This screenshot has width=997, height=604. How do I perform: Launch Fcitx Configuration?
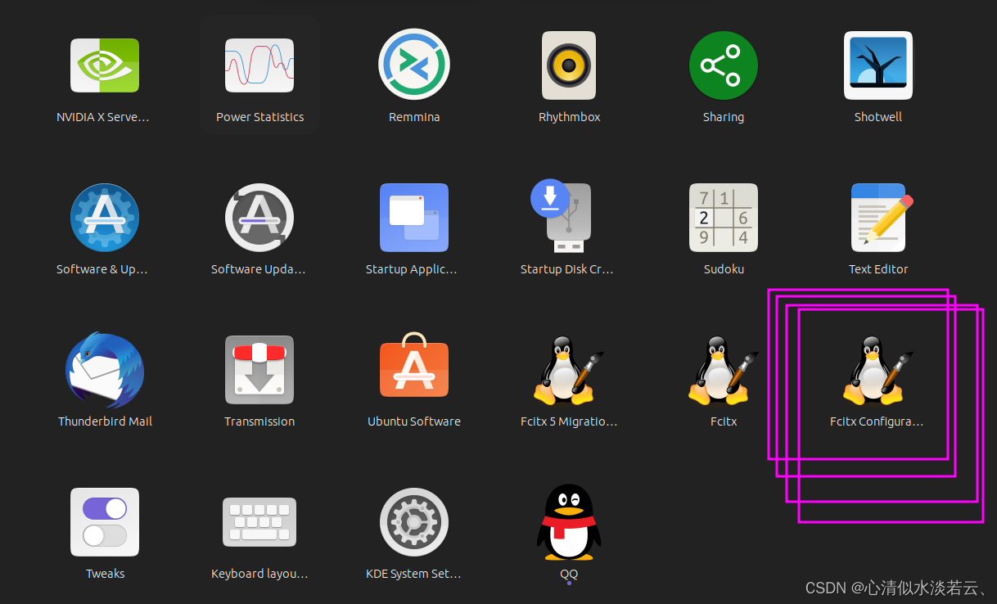878,371
